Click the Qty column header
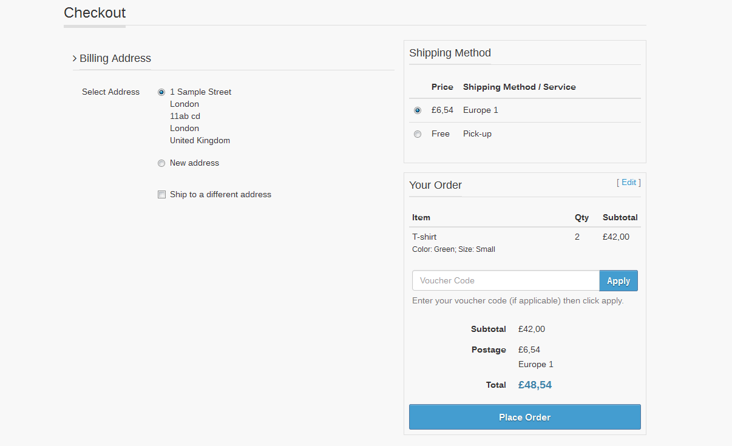The image size is (732, 446). (x=581, y=217)
